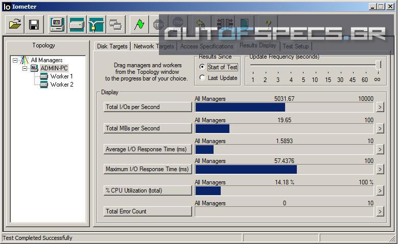Click the Total MBs per Second progress bar
Viewport: 398px width, 244px height.
click(284, 128)
